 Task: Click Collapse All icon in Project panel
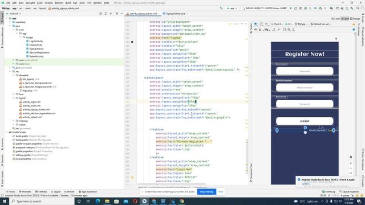[x=111, y=14]
